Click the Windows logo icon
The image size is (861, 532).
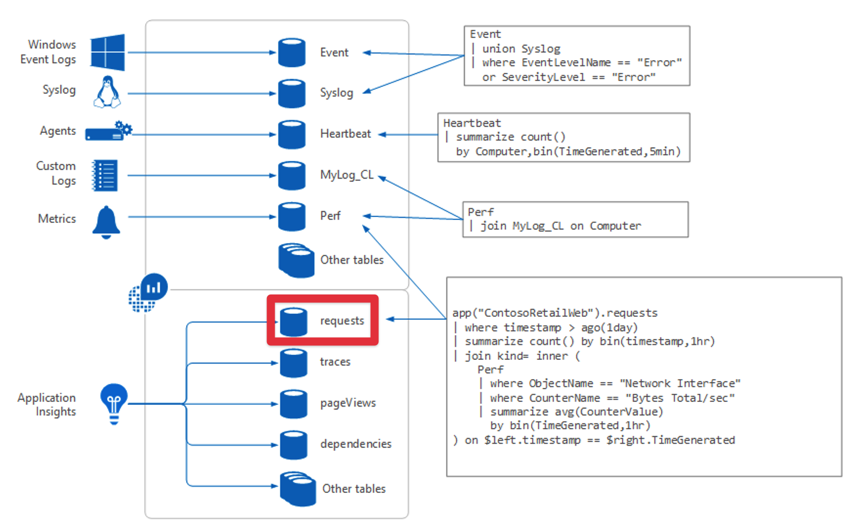[108, 52]
